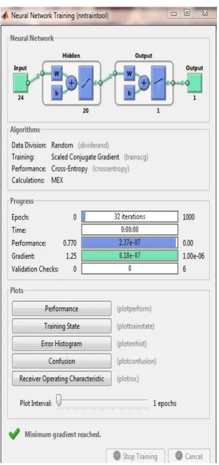Click the Hidden layer sigmoid transfer block
The height and width of the screenshot is (465, 219).
86,83
